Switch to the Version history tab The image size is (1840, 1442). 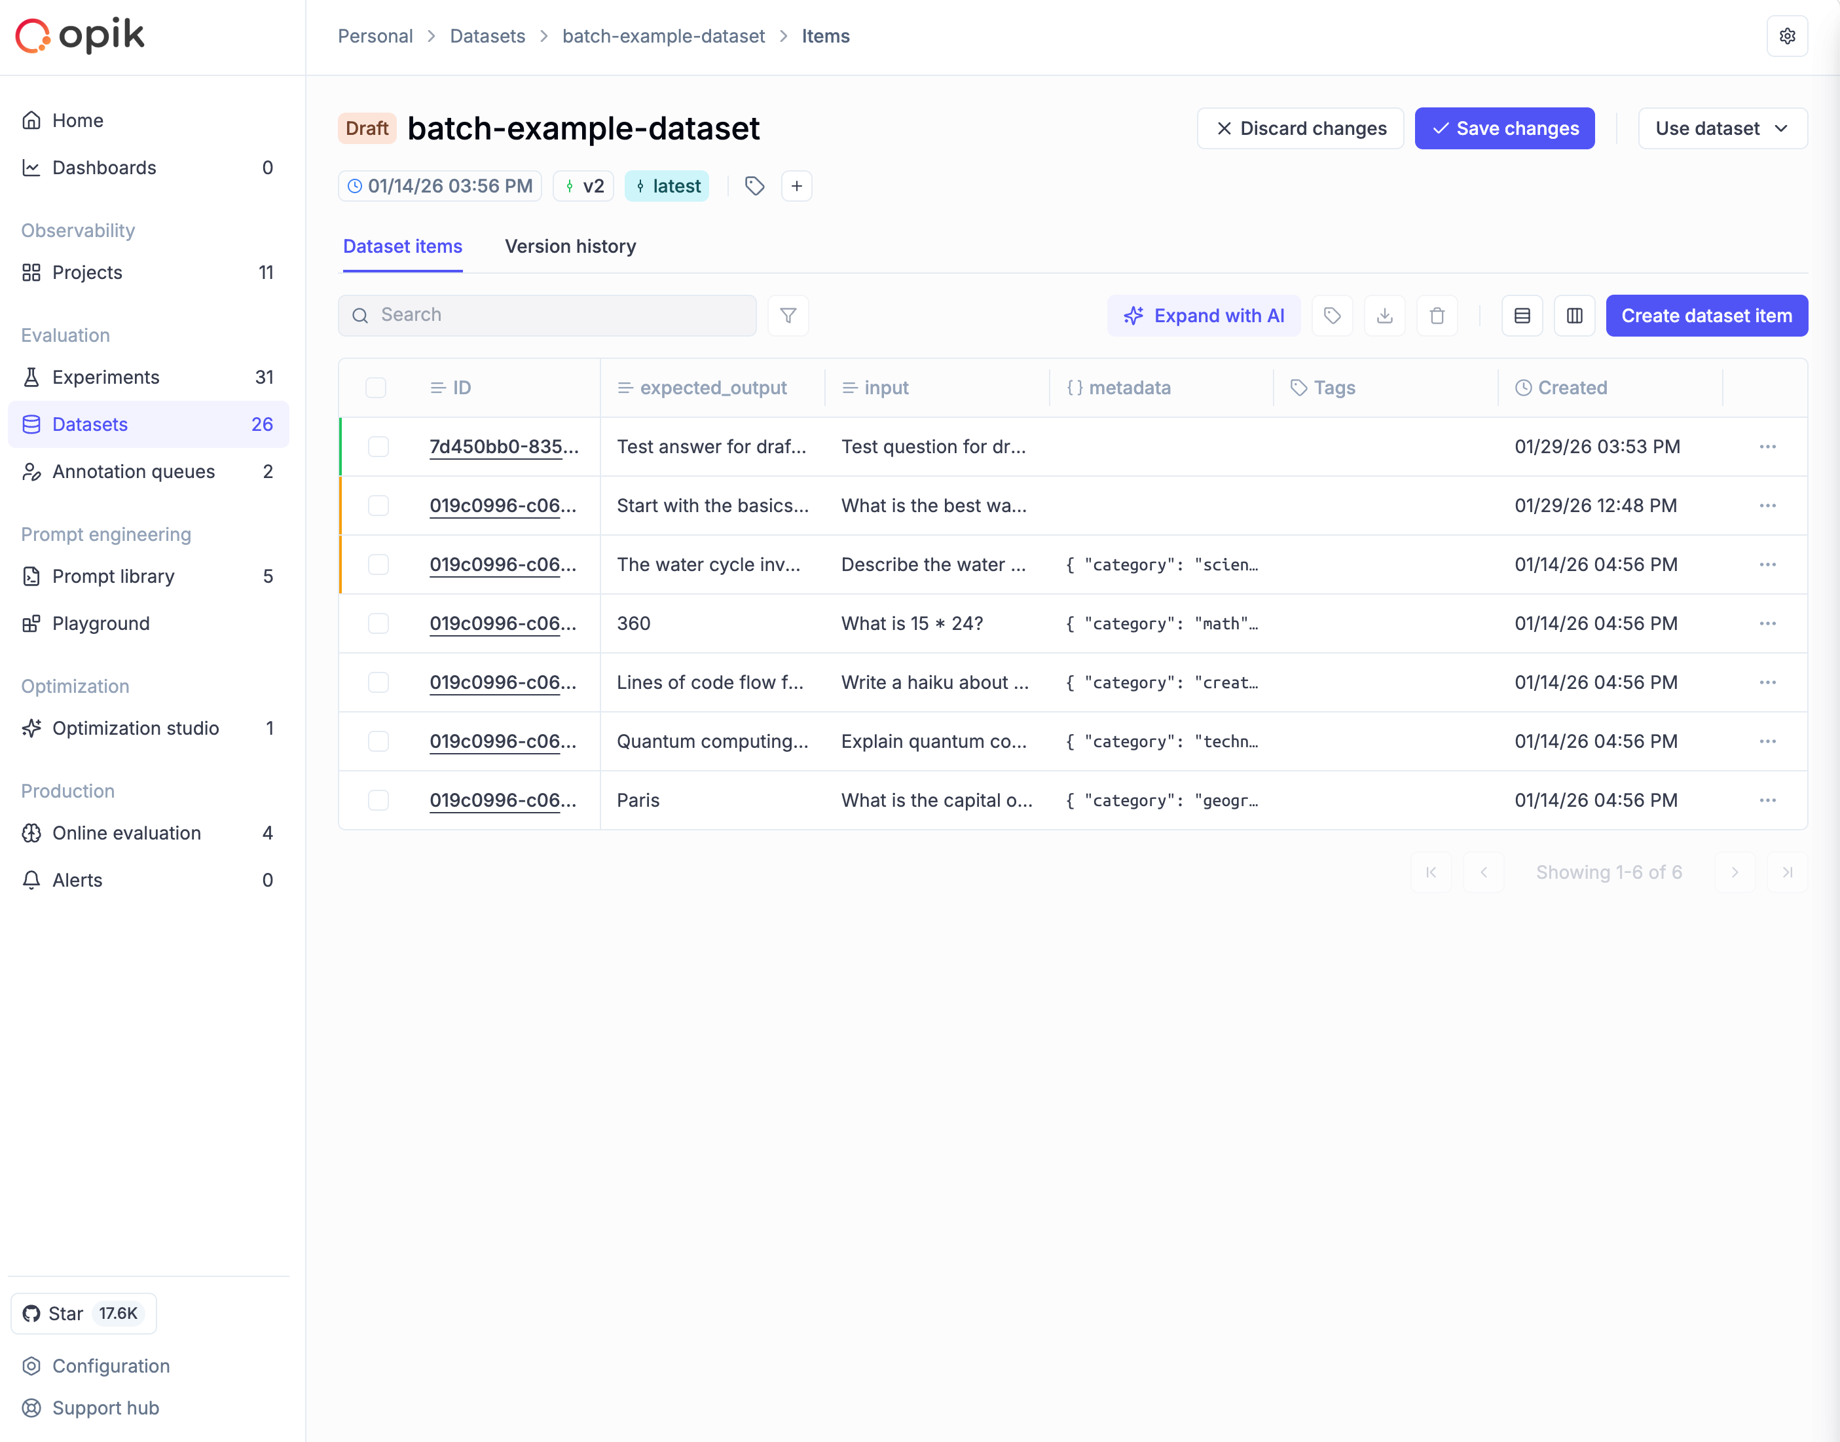point(570,246)
